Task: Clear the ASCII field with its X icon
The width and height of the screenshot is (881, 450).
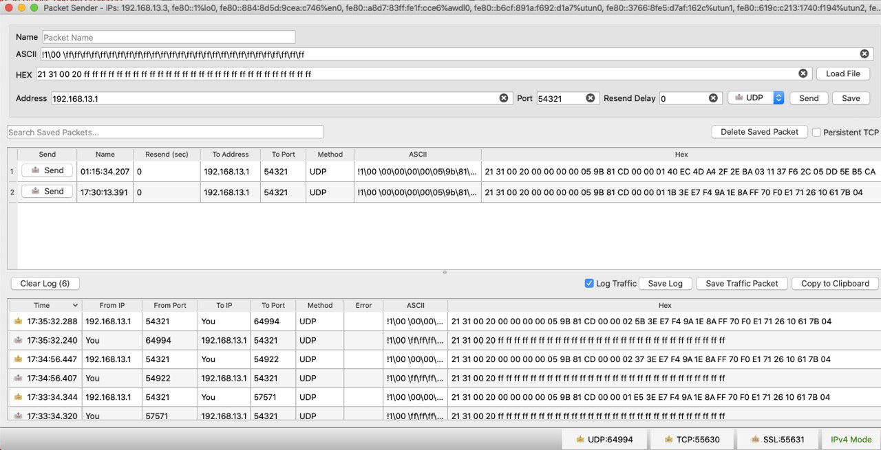Action: 864,54
